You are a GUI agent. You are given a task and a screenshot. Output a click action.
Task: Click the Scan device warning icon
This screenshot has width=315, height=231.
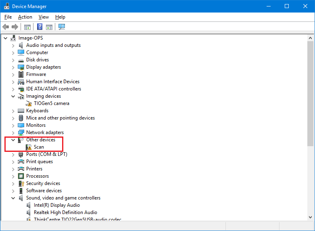click(29, 147)
